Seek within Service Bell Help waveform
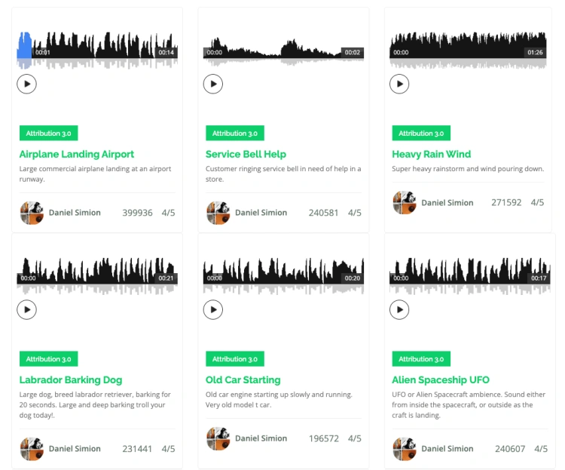This screenshot has height=470, width=565. (x=283, y=51)
